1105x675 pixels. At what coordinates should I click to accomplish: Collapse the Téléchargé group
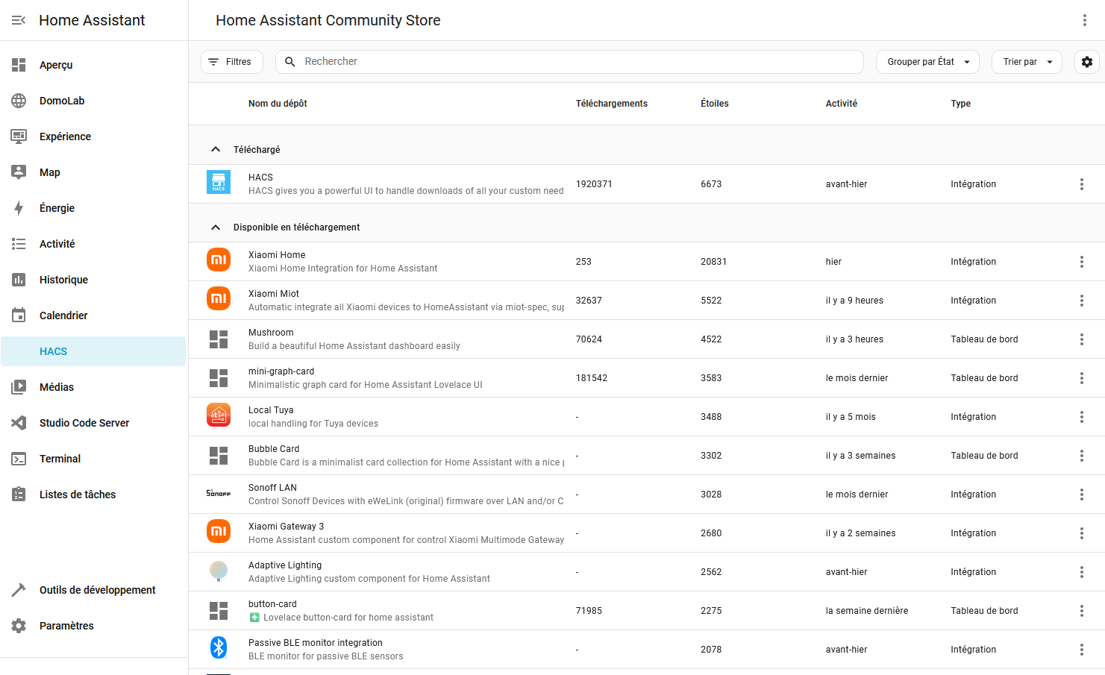pos(216,150)
